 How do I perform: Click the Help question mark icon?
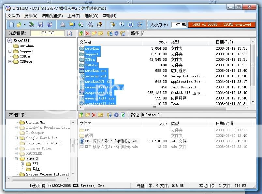131,24
